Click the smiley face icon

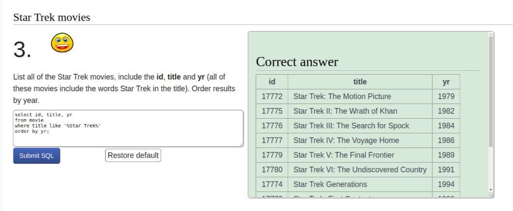point(62,43)
